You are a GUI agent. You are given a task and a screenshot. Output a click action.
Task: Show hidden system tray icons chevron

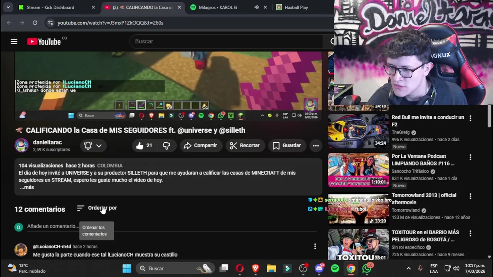[x=409, y=269]
